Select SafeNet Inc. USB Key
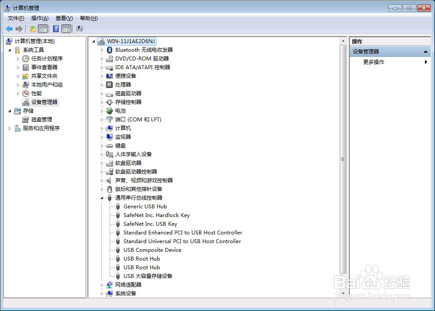The width and height of the screenshot is (435, 311). (150, 224)
